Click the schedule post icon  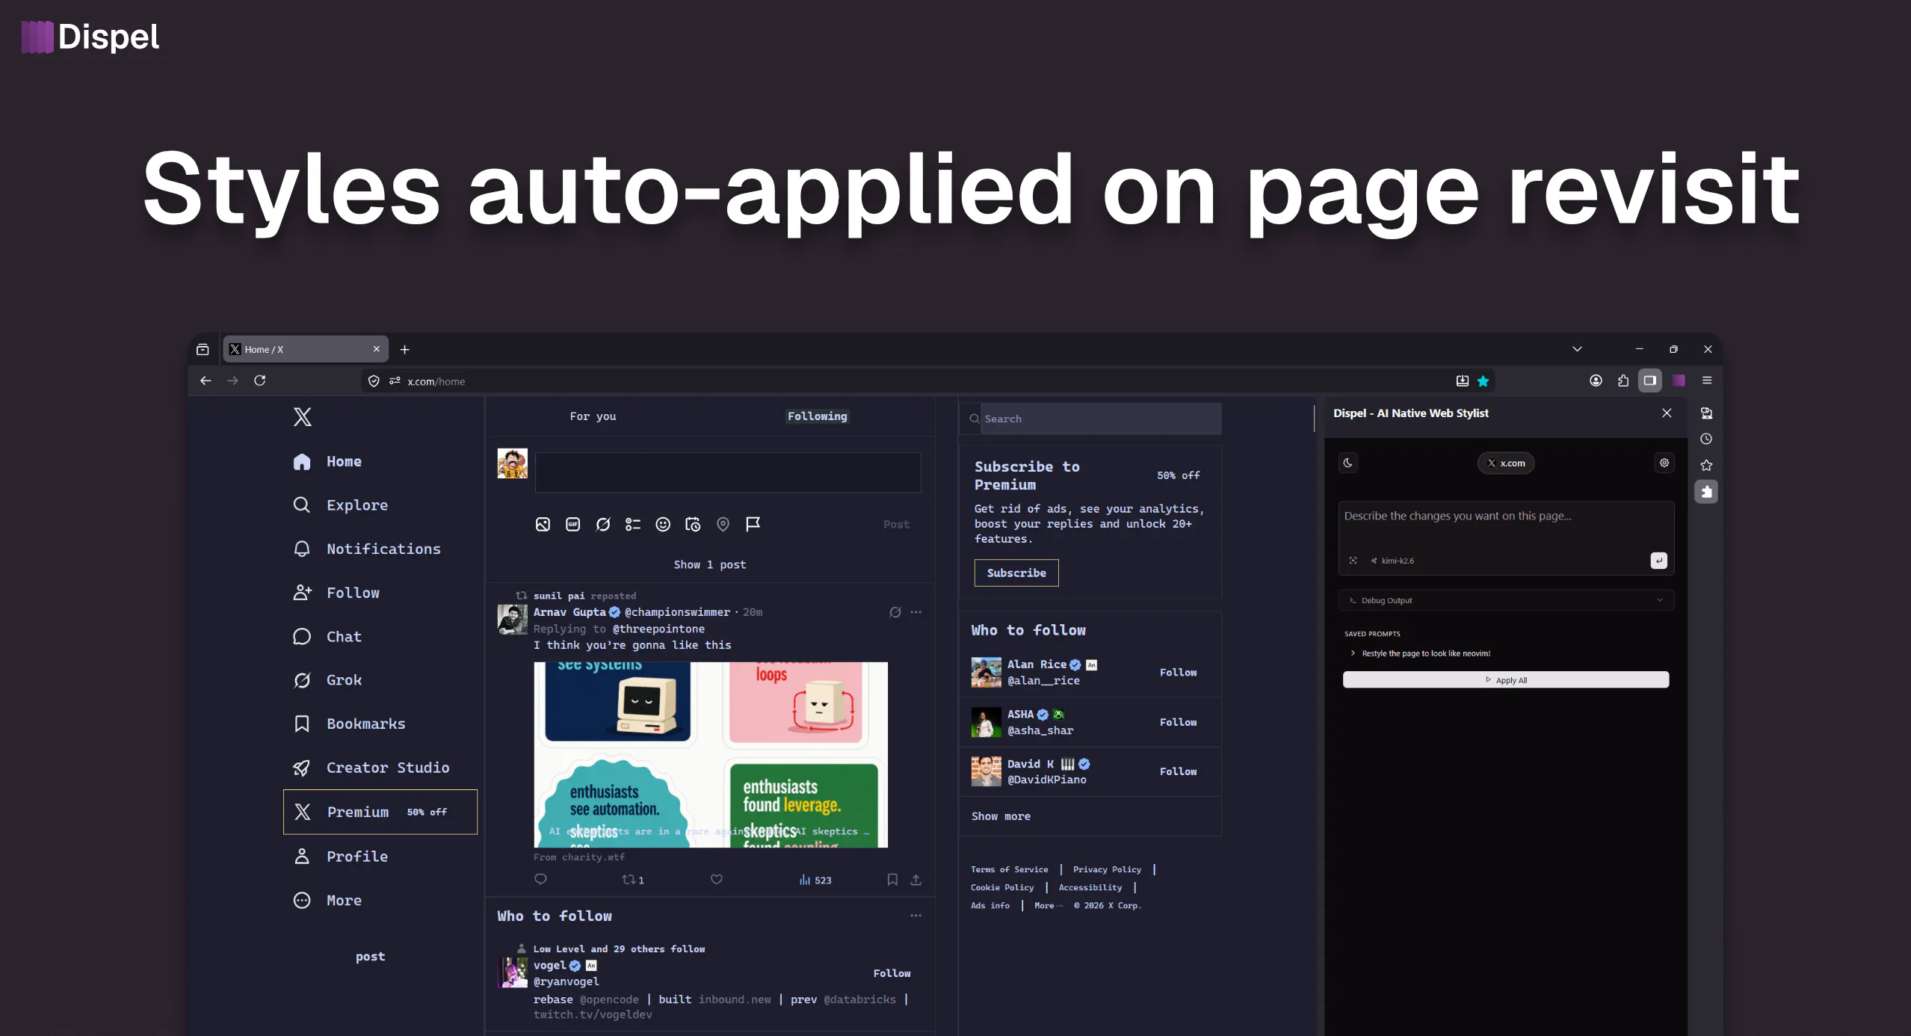[x=693, y=525]
